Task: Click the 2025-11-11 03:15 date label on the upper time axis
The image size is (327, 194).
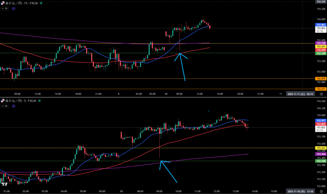Action: click(300, 94)
